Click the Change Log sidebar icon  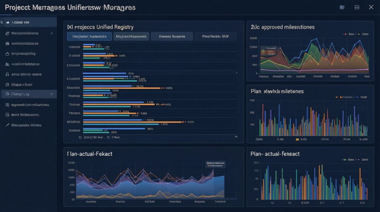coord(7,94)
